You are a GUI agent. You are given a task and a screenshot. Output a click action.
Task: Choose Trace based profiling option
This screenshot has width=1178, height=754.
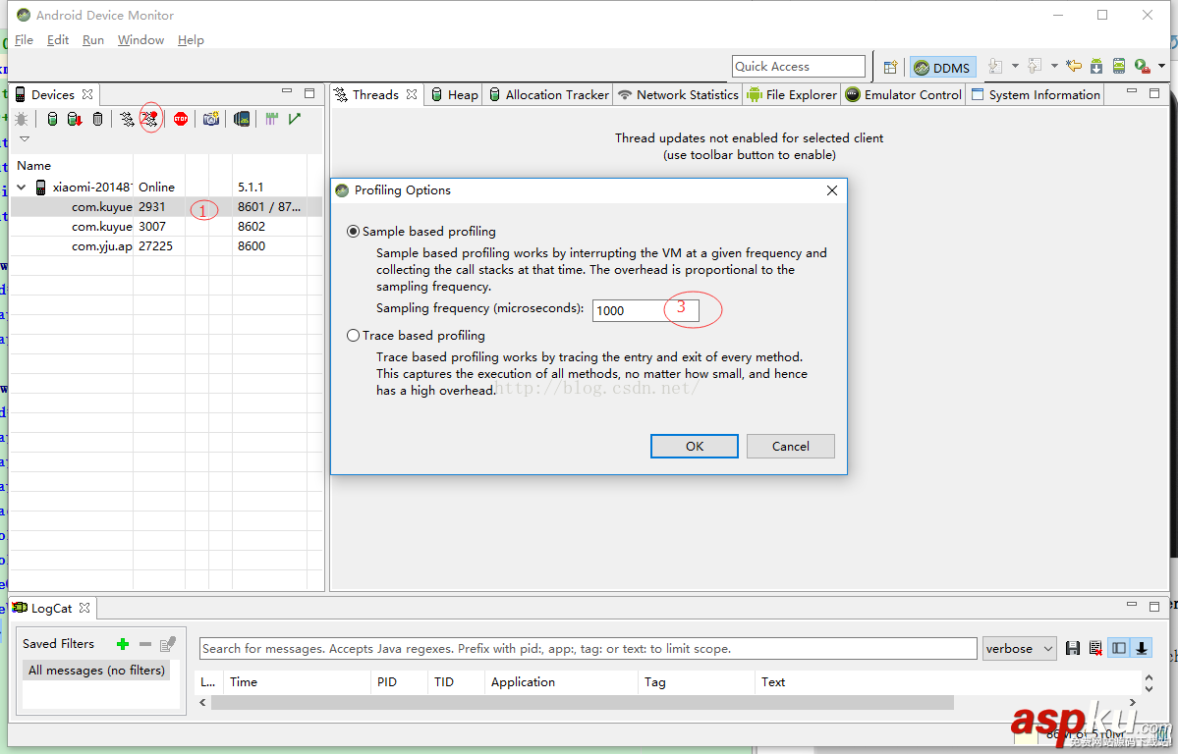coord(353,335)
